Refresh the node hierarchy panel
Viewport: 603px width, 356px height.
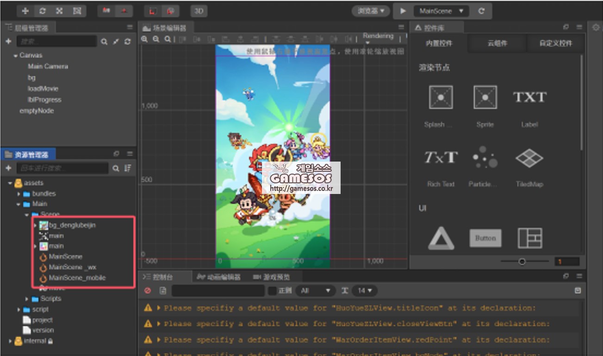(128, 42)
